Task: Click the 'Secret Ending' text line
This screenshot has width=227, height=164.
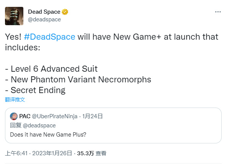Action: pos(35,90)
